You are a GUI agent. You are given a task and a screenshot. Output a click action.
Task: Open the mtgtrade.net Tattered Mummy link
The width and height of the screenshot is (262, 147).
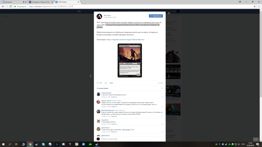(125, 40)
